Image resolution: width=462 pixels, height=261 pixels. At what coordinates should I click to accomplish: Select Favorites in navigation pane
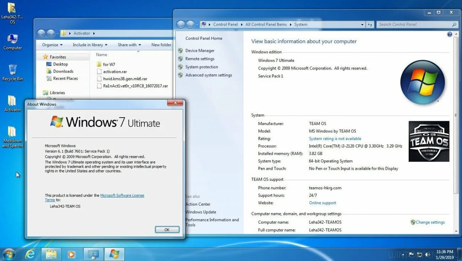(58, 57)
